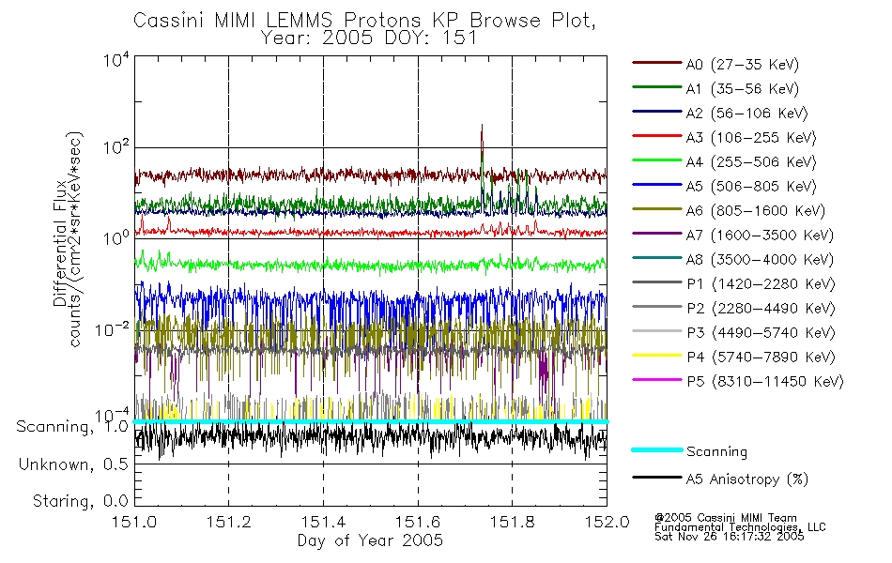Click the P1 (1420-2280 KeV) legend label
The image size is (892, 563).
tap(761, 284)
